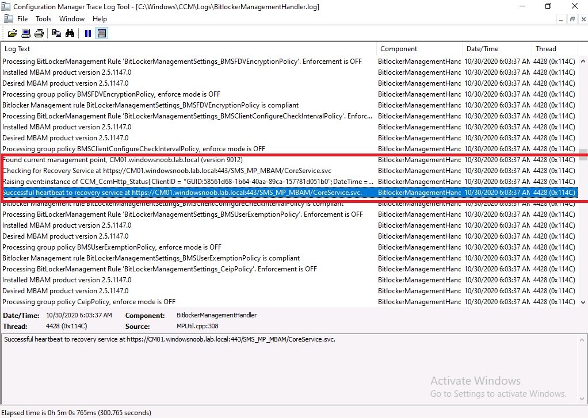Click the 'Successful heartbeat' message in the details text box

coord(170,339)
